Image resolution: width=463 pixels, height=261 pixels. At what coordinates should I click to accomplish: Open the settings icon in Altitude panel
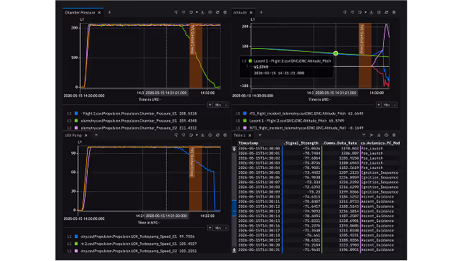coord(394,12)
